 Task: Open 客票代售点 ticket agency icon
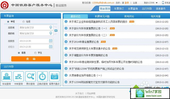coord(54,76)
